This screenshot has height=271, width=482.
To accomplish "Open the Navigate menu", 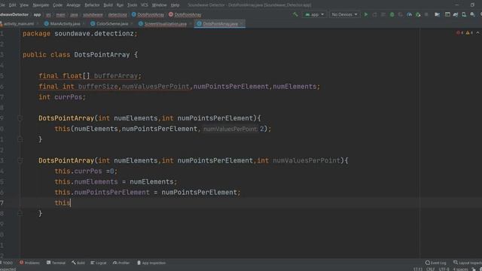I will [x=41, y=5].
